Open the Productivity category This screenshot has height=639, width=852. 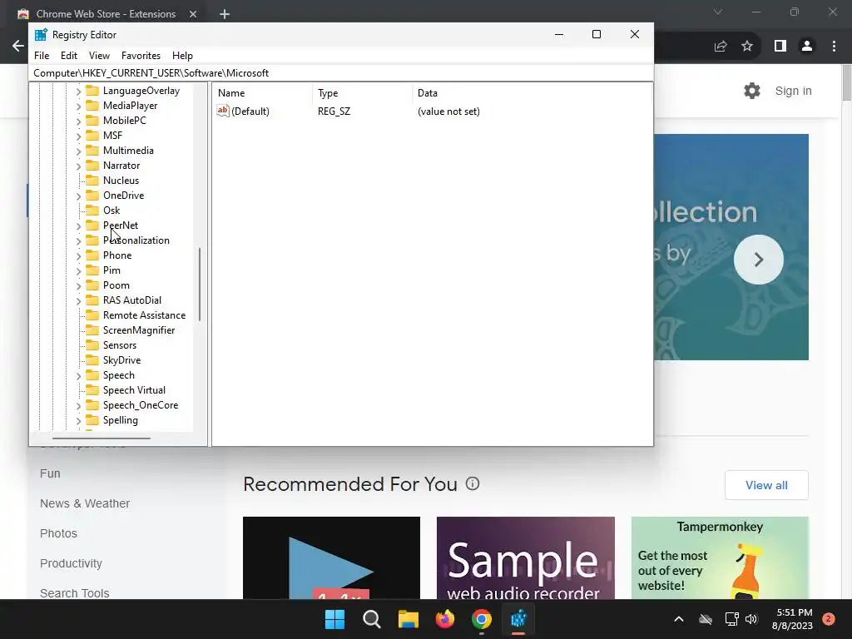coord(71,563)
